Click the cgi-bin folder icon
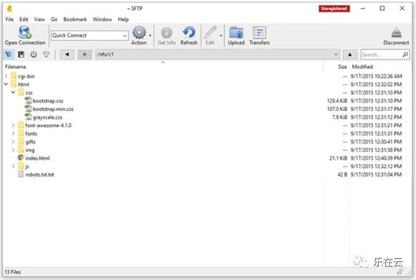416x280 pixels. point(14,76)
